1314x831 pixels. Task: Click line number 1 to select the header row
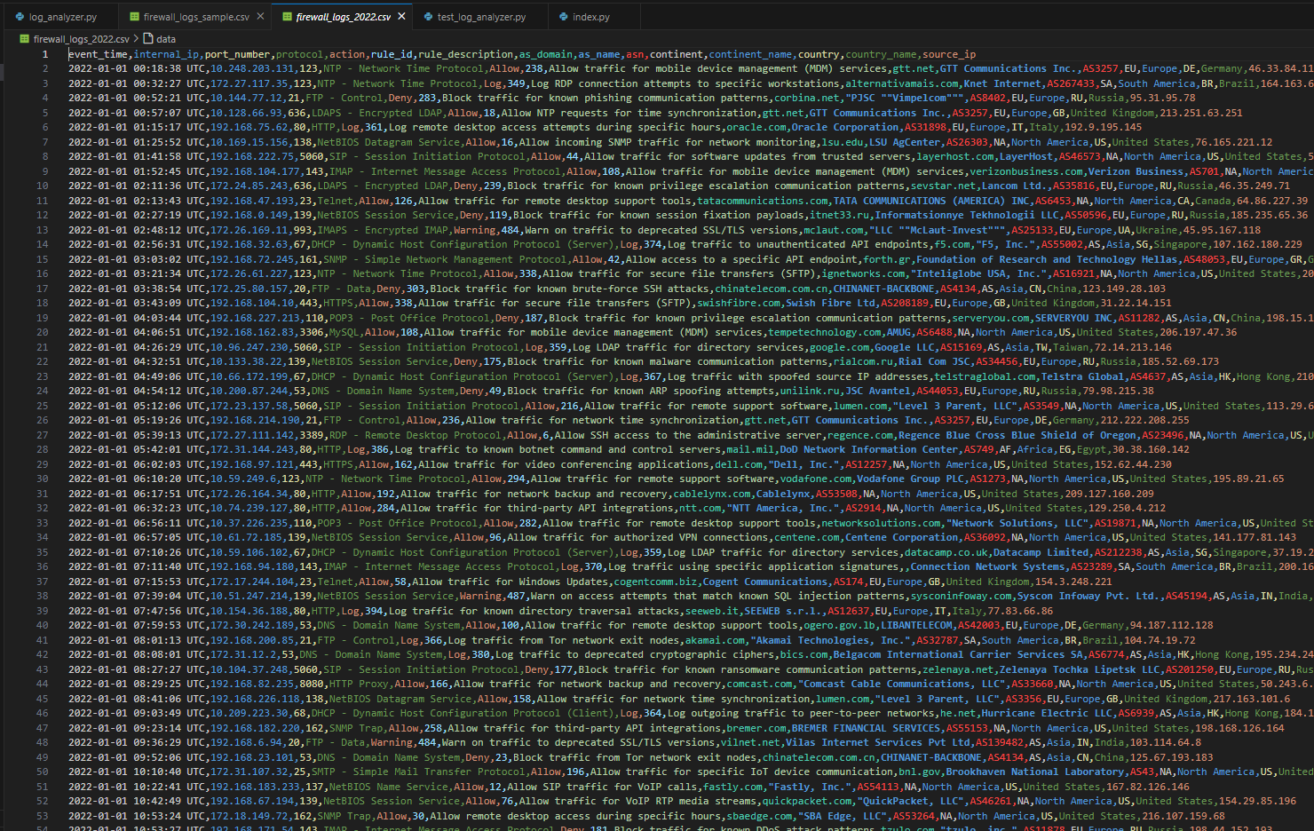(44, 53)
